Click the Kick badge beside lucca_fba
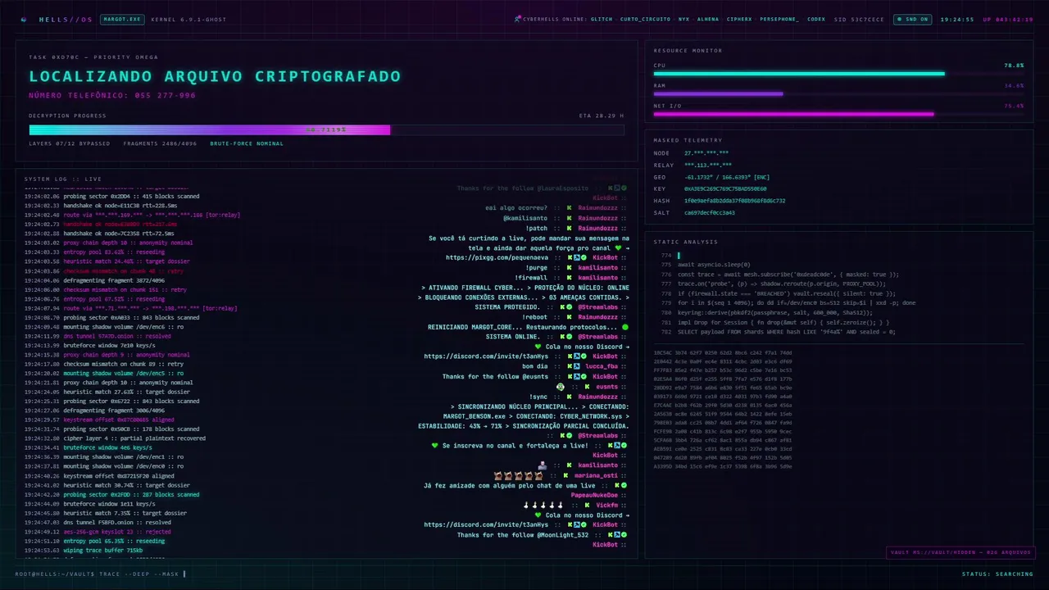The image size is (1049, 590). pos(569,366)
